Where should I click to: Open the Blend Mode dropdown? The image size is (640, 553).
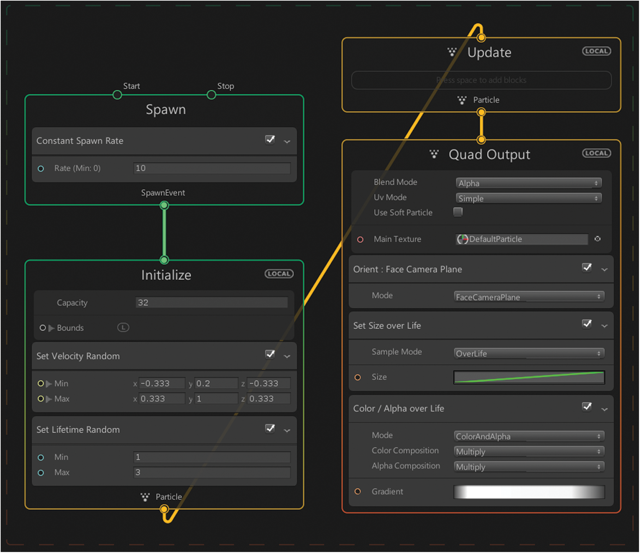528,183
